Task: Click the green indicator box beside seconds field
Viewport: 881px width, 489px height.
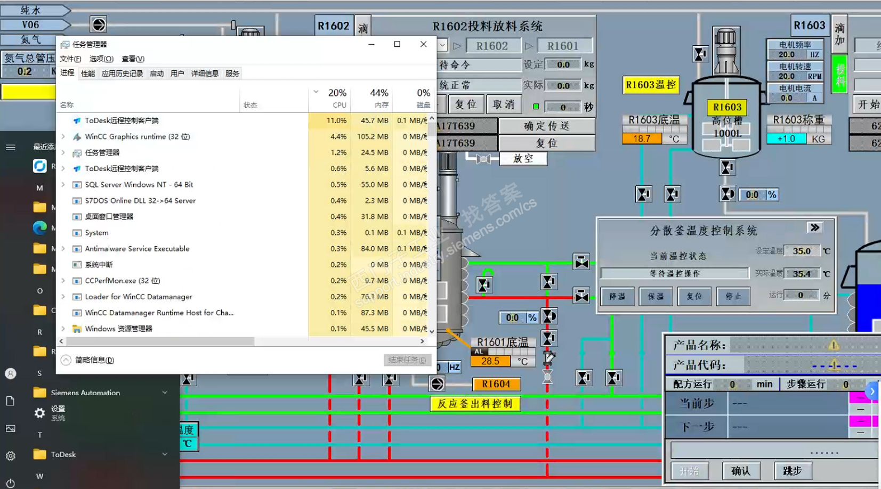Action: click(x=536, y=107)
